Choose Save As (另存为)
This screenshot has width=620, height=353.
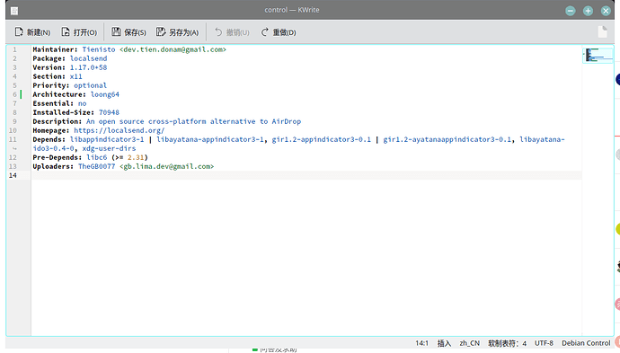tap(177, 32)
